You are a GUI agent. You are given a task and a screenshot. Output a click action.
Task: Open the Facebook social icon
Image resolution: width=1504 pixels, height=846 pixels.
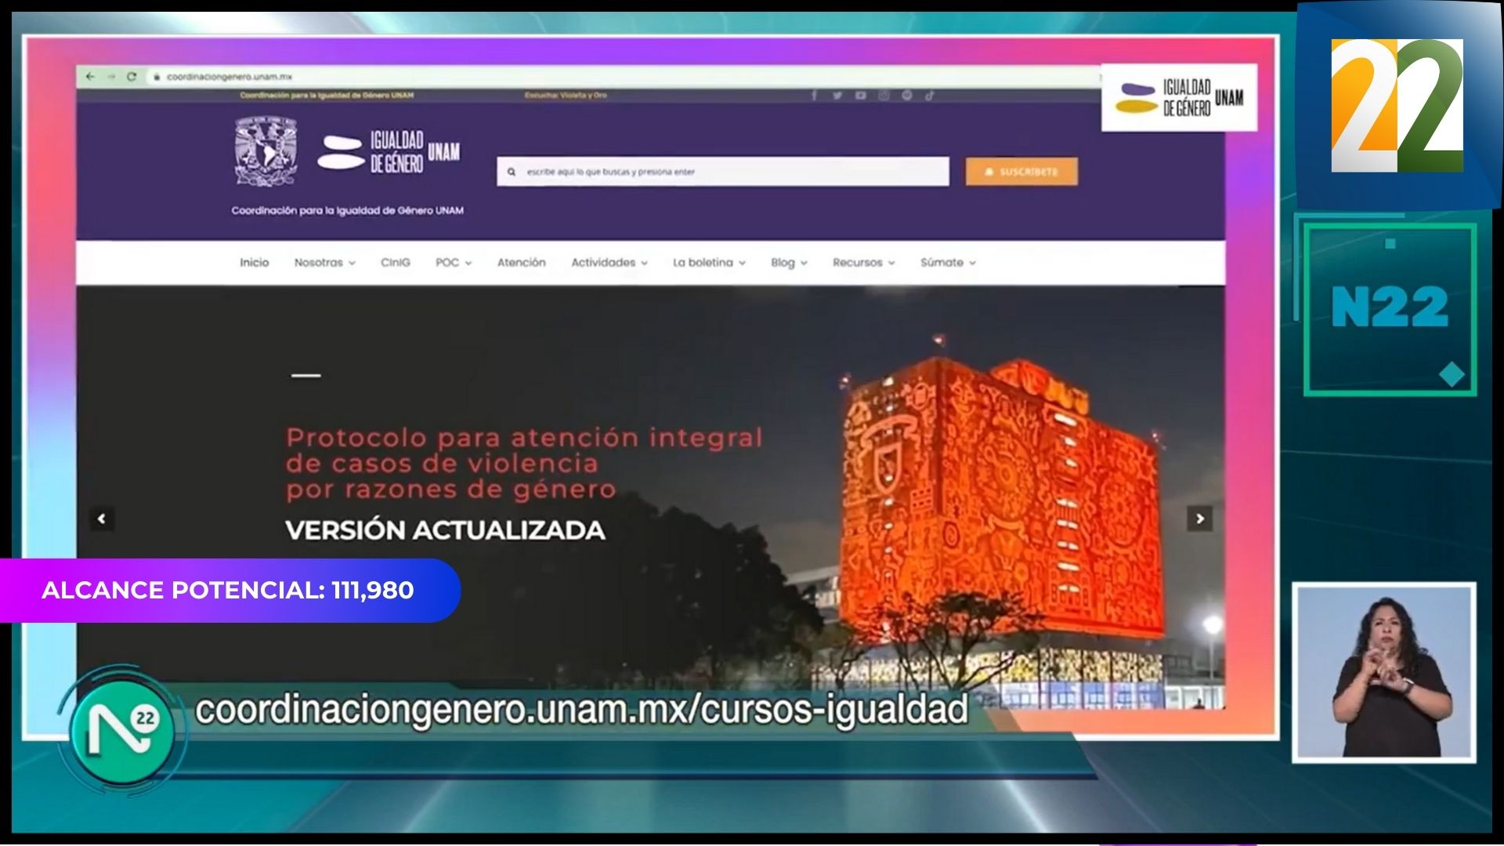pos(814,96)
